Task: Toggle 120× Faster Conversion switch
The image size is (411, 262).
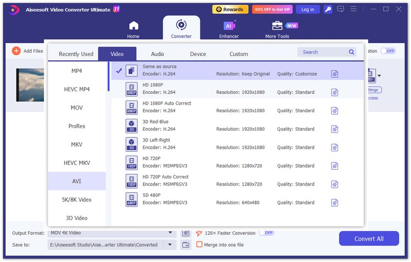Action: pos(266,233)
